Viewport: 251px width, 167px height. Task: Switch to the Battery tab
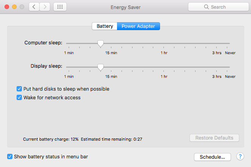pyautogui.click(x=105, y=26)
